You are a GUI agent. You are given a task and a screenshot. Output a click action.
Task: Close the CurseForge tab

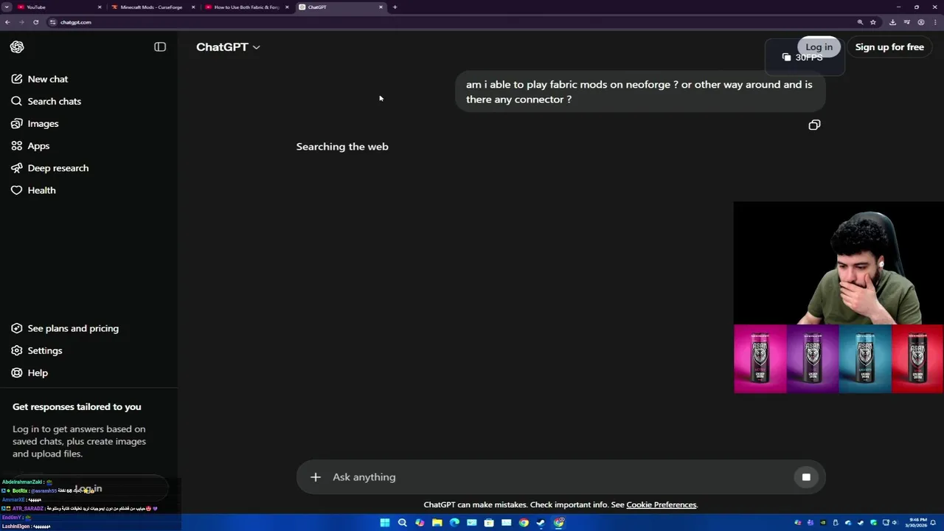[x=193, y=7]
